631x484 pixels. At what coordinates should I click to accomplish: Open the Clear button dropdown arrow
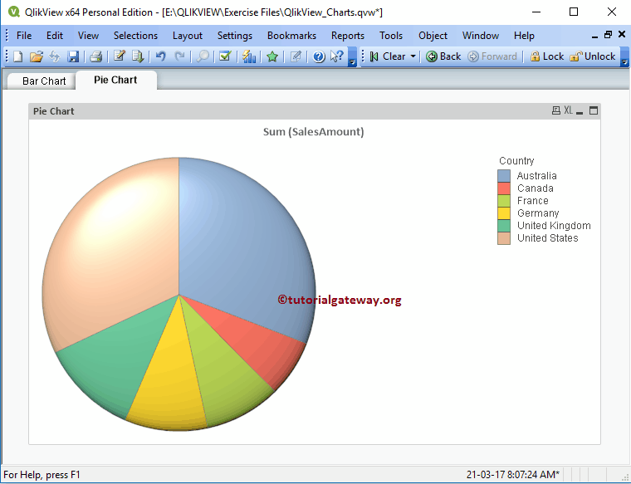(x=413, y=56)
